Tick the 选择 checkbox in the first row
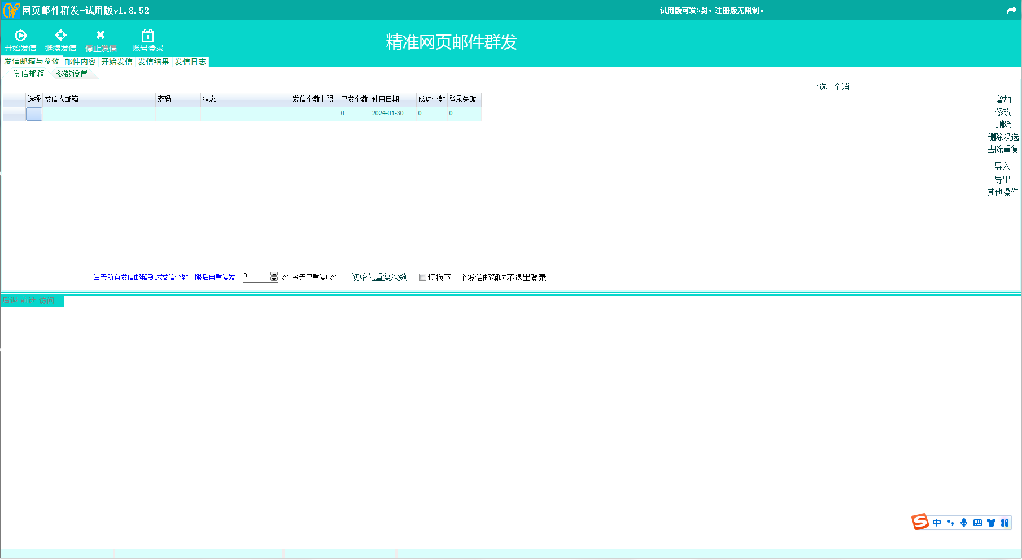 click(x=34, y=114)
